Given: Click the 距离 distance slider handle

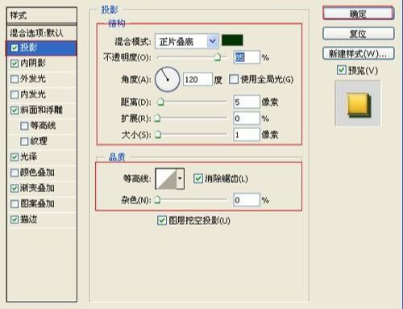Looking at the screenshot, I should 160,102.
